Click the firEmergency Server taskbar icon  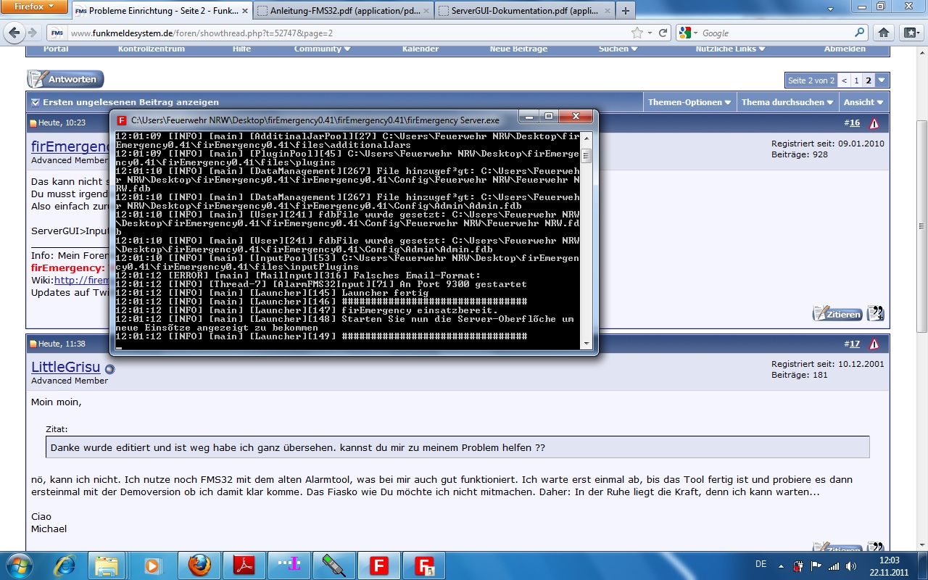click(423, 565)
